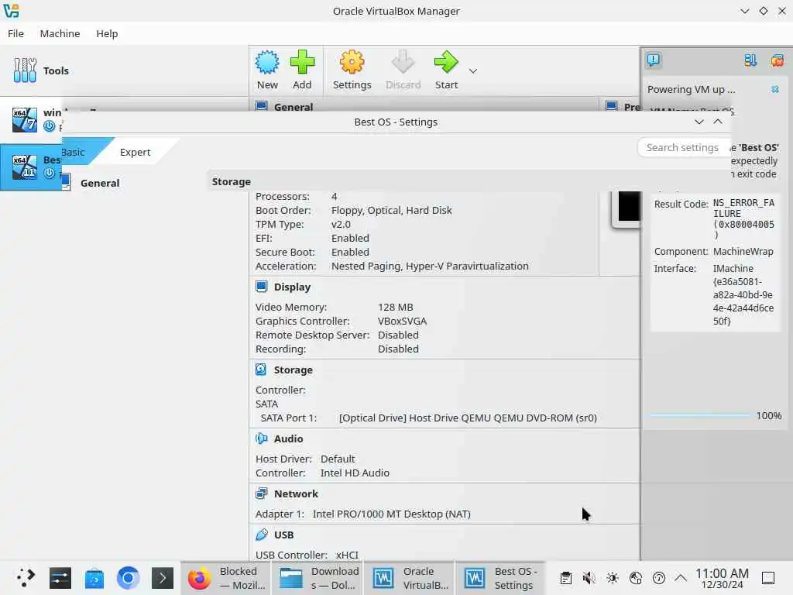The image size is (793, 595).
Task: Switch to the Basic settings tab
Action: (x=75, y=152)
